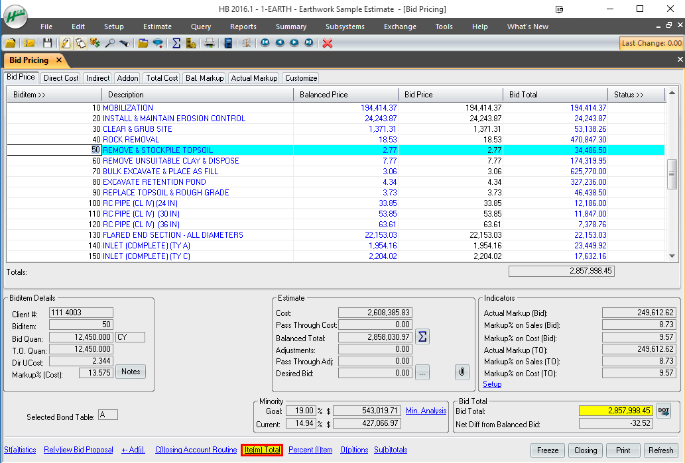The width and height of the screenshot is (685, 463).
Task: Open the Subsystems menu
Action: coord(345,26)
